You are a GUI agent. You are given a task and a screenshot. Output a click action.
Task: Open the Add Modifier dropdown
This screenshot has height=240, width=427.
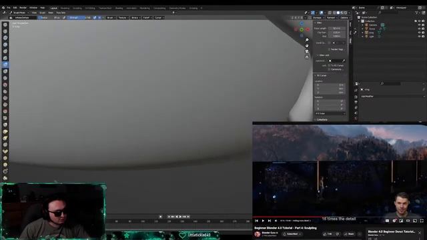point(392,96)
